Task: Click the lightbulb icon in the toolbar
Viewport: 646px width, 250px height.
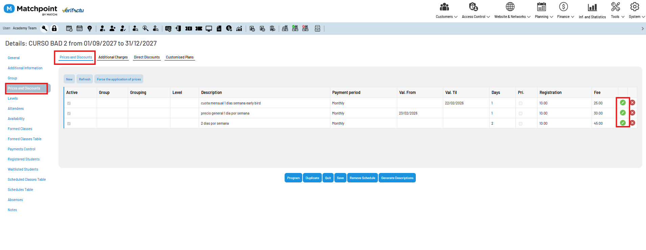Action: point(90,28)
